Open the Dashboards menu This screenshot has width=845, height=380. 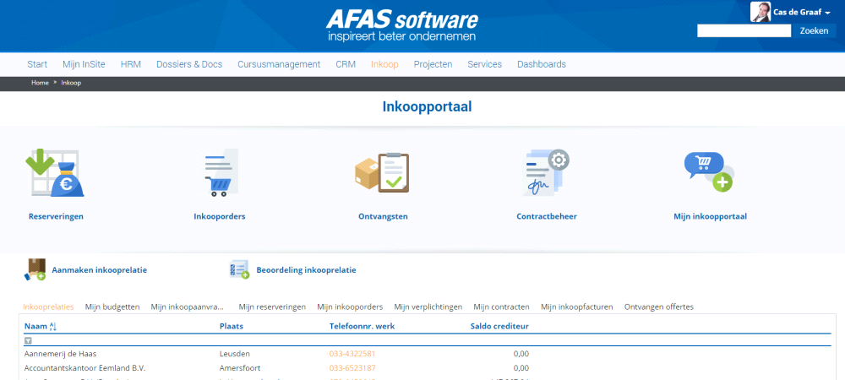click(x=542, y=64)
